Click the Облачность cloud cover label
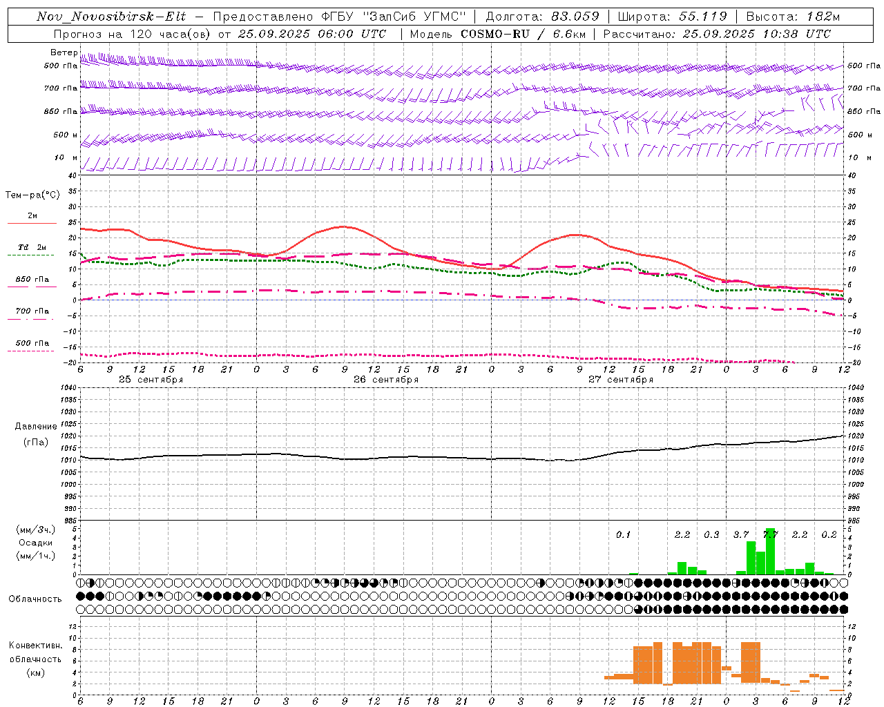 pos(35,599)
